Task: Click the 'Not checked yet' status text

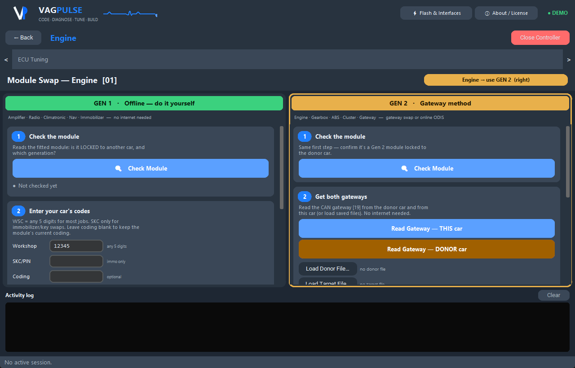Action: [x=38, y=186]
